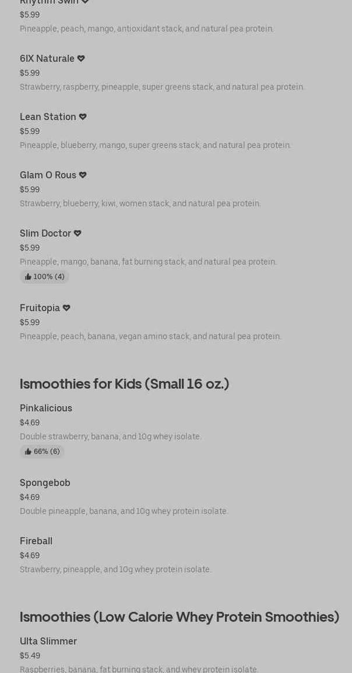Screen dimensions: 352x673
Task: Choose the Slim Doctor smoothie
Action: click(45, 234)
